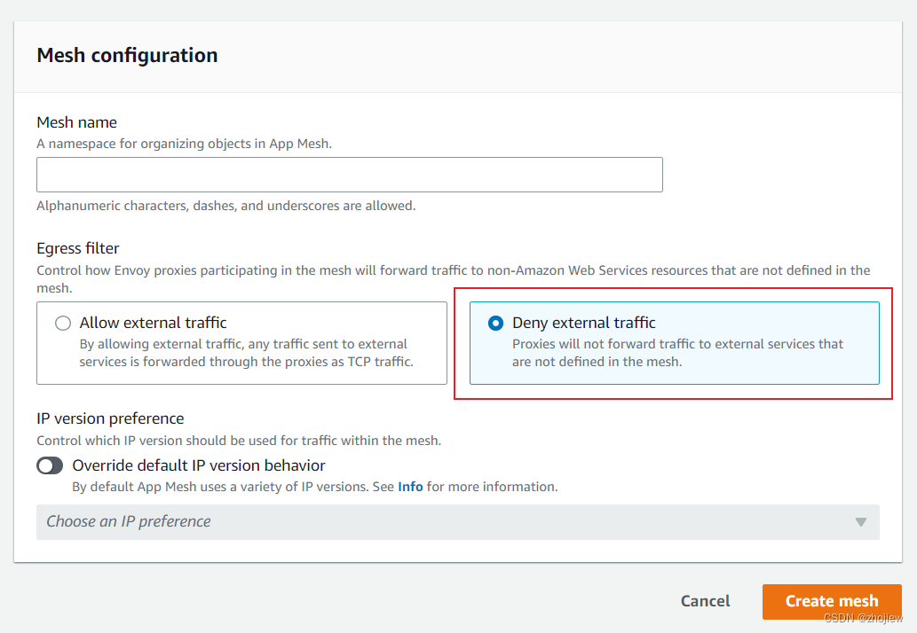Click the Mesh configuration heading
Viewport: 917px width, 633px height.
pos(127,56)
